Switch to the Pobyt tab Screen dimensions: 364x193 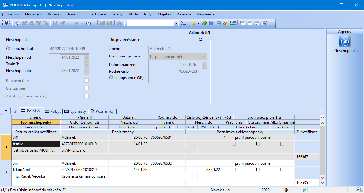[x=53, y=111]
